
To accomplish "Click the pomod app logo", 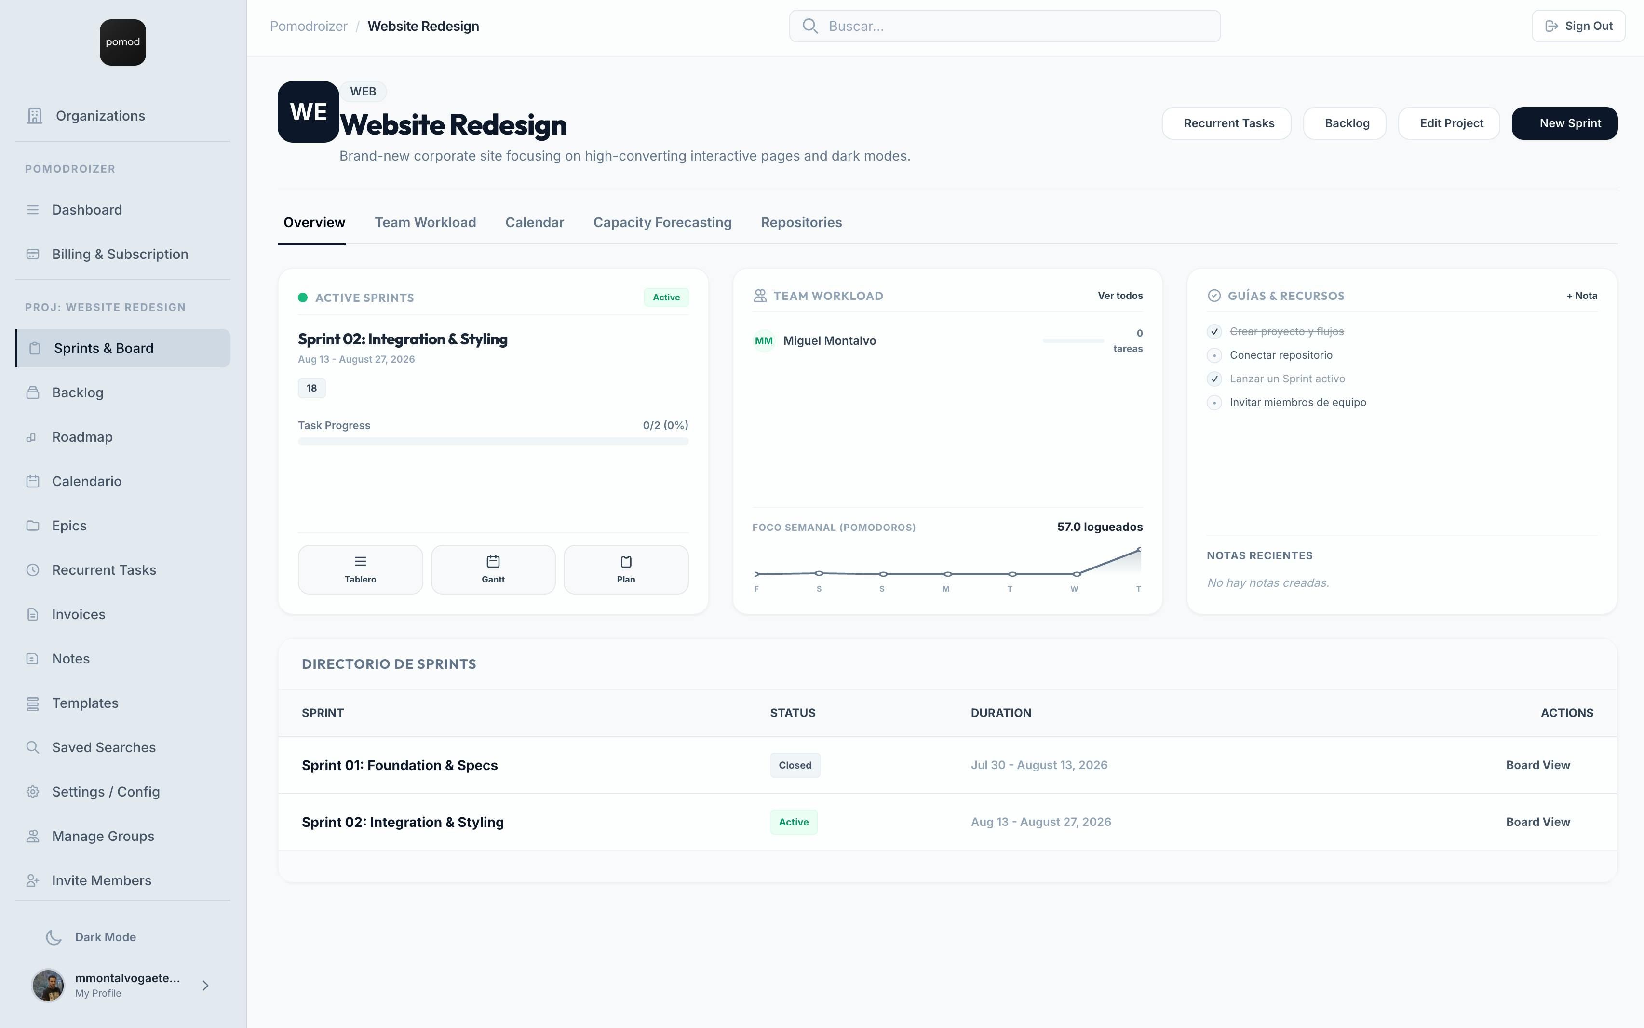I will coord(122,42).
